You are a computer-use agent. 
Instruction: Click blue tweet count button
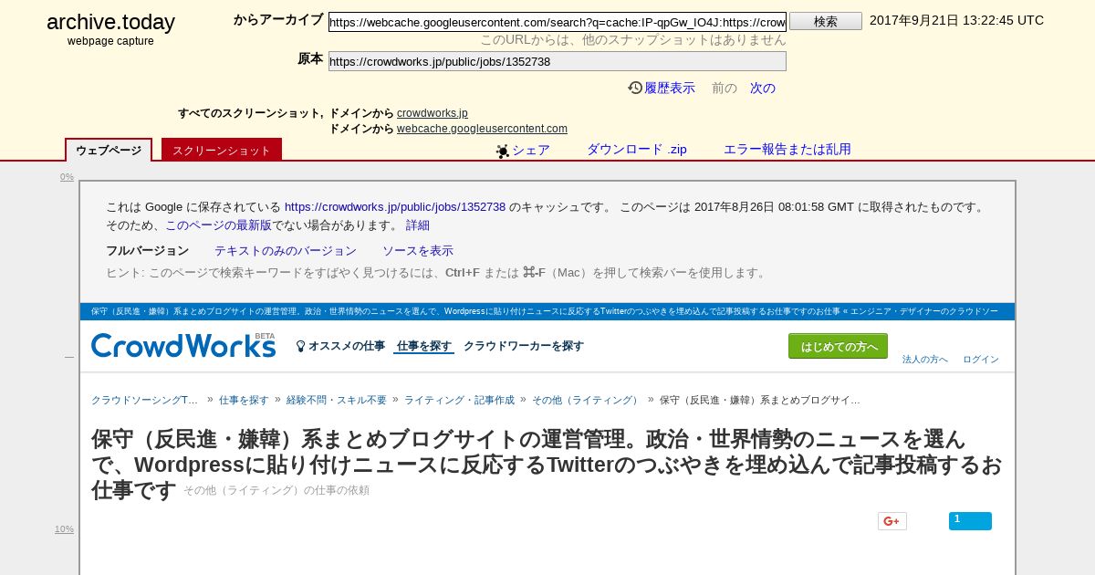click(x=970, y=521)
